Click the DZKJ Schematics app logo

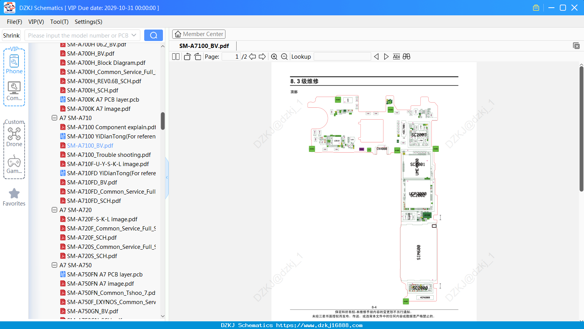point(9,8)
